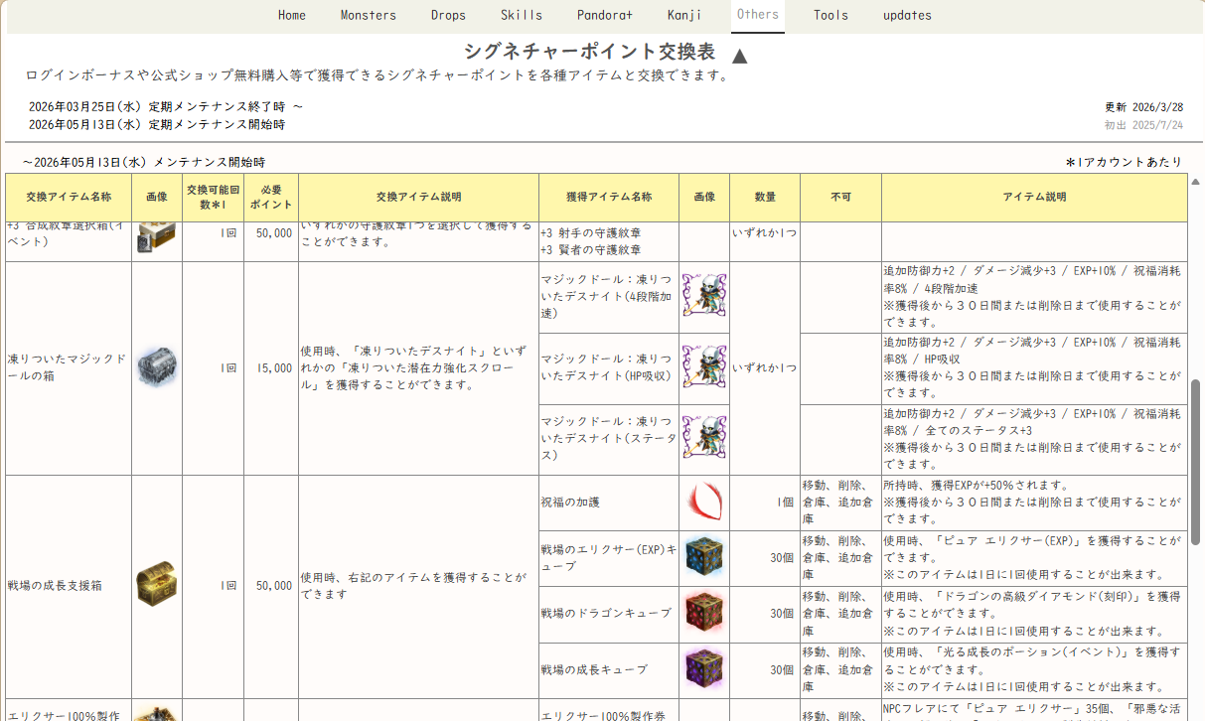Click the 2026年05月13日 maintenance start line

point(157,125)
